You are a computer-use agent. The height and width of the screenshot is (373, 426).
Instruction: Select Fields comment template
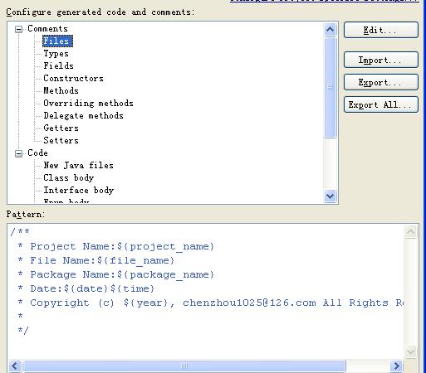pos(59,65)
